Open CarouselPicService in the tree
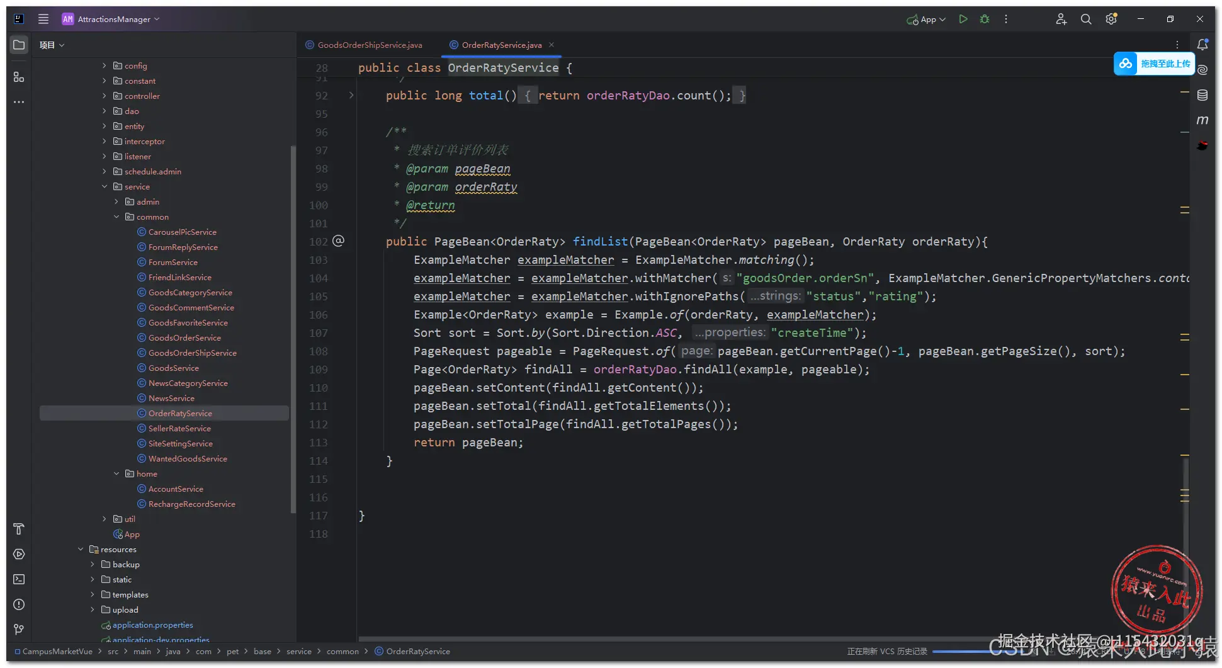The height and width of the screenshot is (668, 1222). pyautogui.click(x=182, y=232)
